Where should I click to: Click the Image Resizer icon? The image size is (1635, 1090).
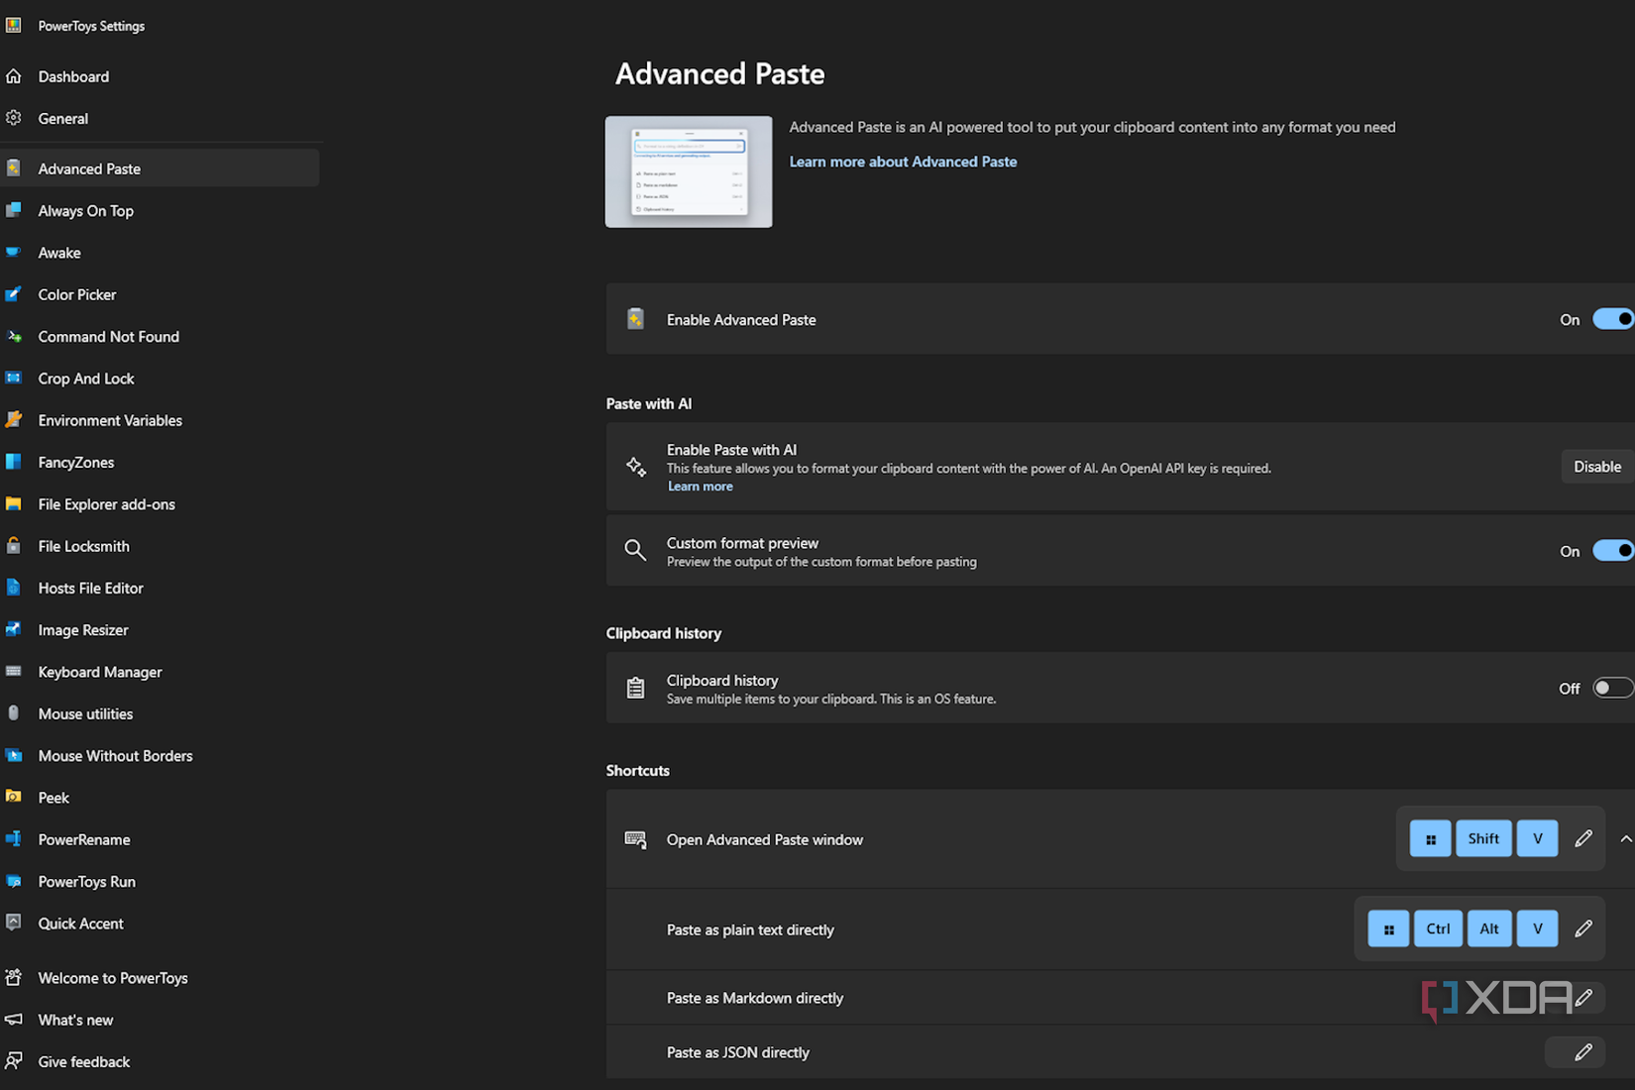pos(14,629)
